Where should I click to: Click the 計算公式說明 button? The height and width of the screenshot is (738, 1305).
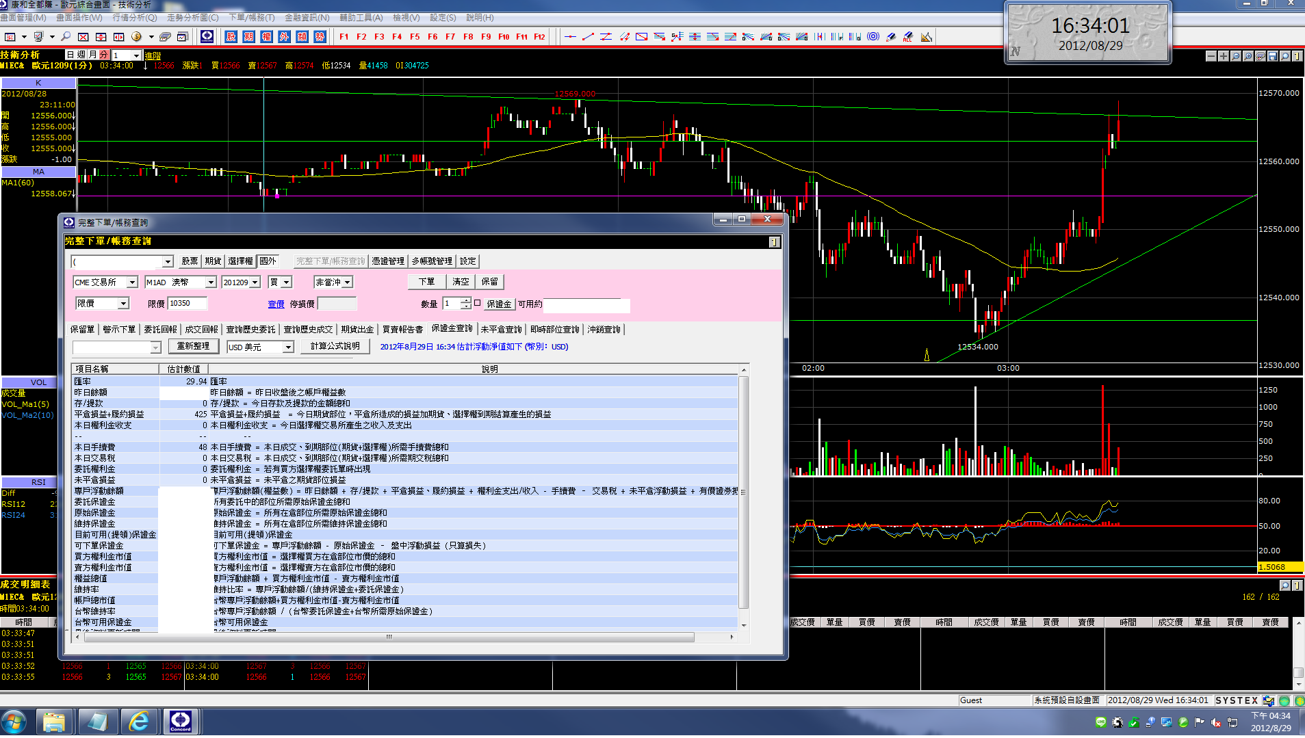(335, 346)
